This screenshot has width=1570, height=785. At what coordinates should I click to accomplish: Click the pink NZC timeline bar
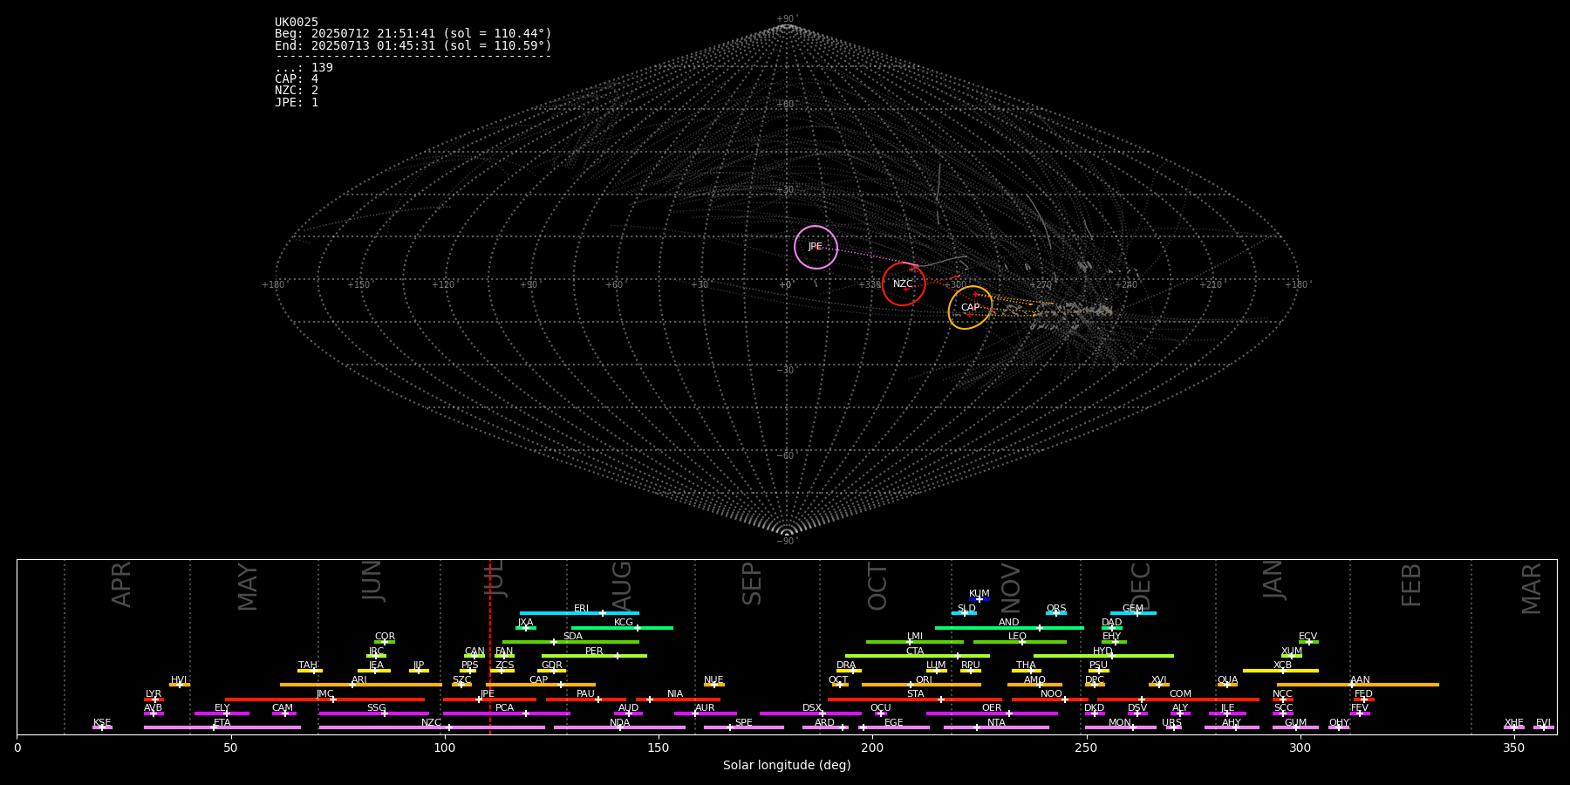pos(432,727)
